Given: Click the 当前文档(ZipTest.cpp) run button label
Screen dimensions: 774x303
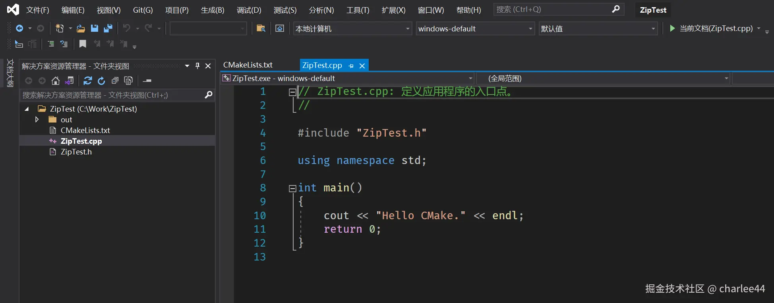Looking at the screenshot, I should pyautogui.click(x=716, y=28).
